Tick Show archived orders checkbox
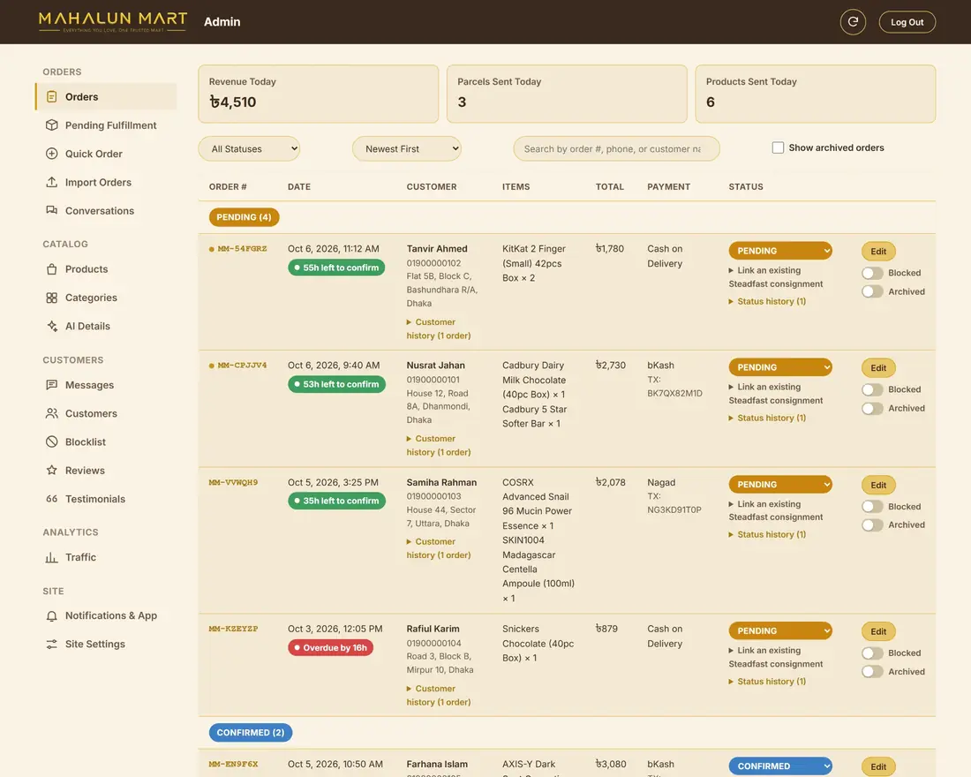Screen dimensions: 971x777 pos(778,147)
